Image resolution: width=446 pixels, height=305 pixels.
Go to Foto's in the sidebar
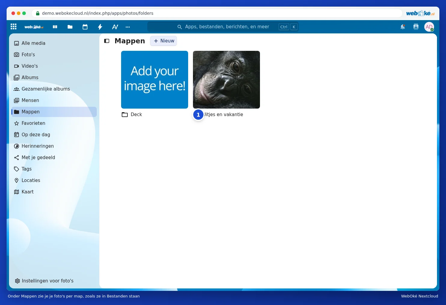(x=54, y=55)
